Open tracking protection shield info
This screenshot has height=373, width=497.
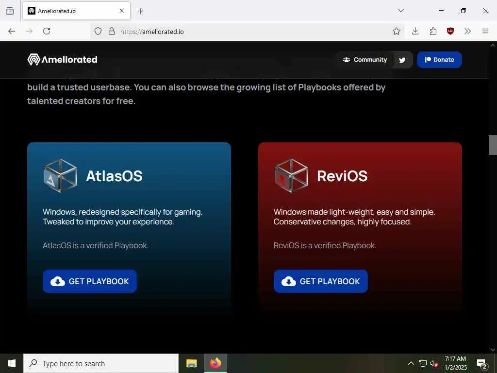pos(98,31)
